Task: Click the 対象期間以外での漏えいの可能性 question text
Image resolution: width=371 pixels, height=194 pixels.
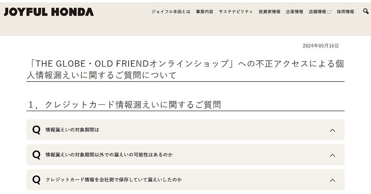Action: [109, 155]
